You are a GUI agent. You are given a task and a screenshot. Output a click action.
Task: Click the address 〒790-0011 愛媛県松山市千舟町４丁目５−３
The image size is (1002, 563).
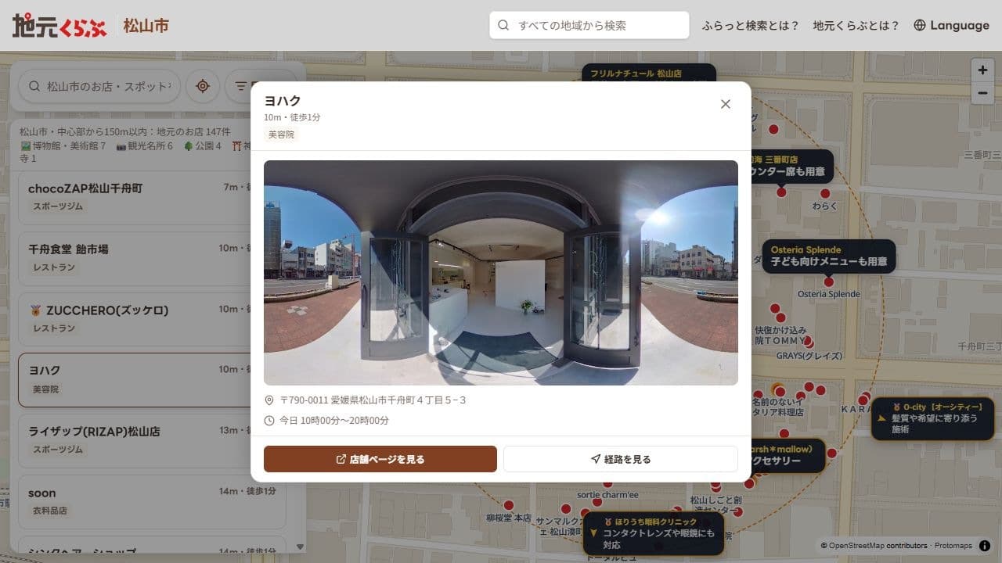tap(373, 400)
